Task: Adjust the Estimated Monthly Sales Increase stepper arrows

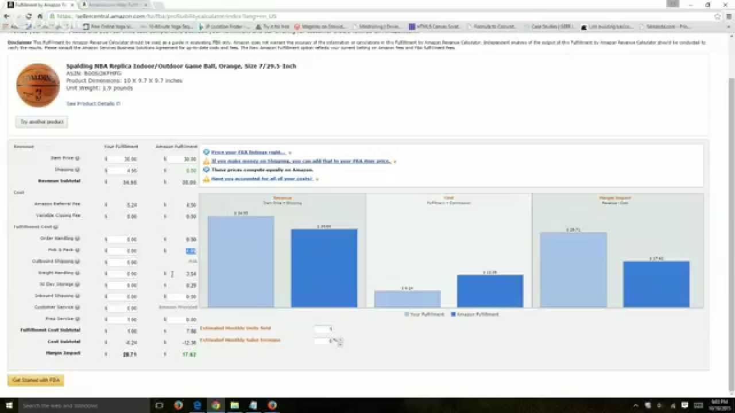Action: 340,342
